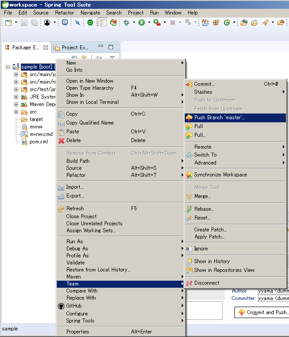The image size is (289, 337).
Task: Click the Committer text field
Action: (x=273, y=298)
